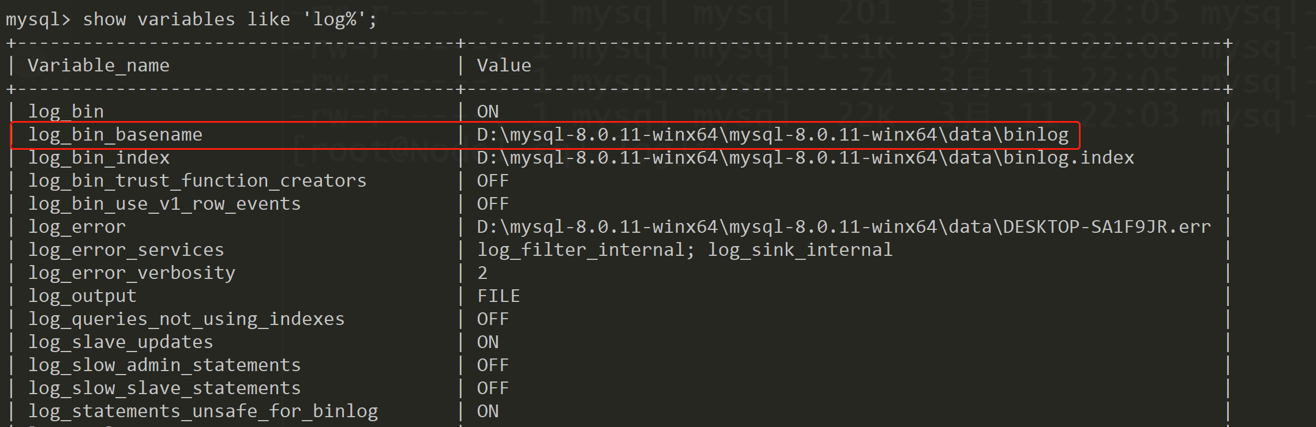Click the log_bin_trust_function_creators variable name

pos(197,181)
